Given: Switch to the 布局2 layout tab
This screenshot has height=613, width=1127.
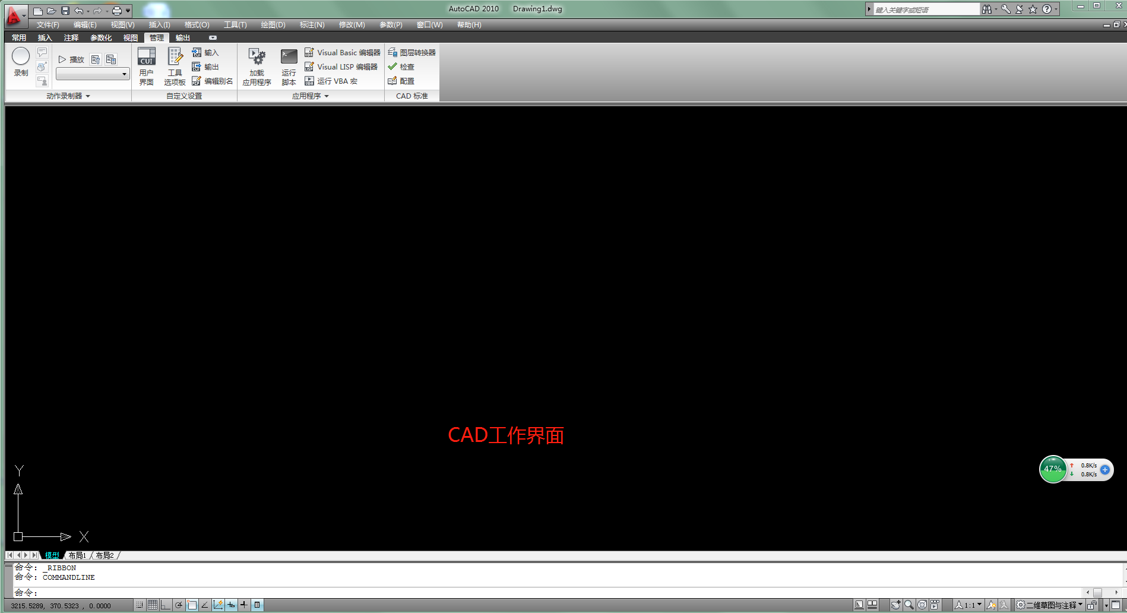Looking at the screenshot, I should tap(105, 555).
